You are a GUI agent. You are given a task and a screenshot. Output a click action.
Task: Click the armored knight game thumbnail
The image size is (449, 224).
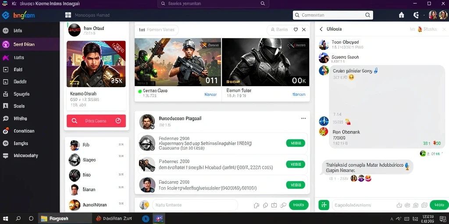(265, 62)
